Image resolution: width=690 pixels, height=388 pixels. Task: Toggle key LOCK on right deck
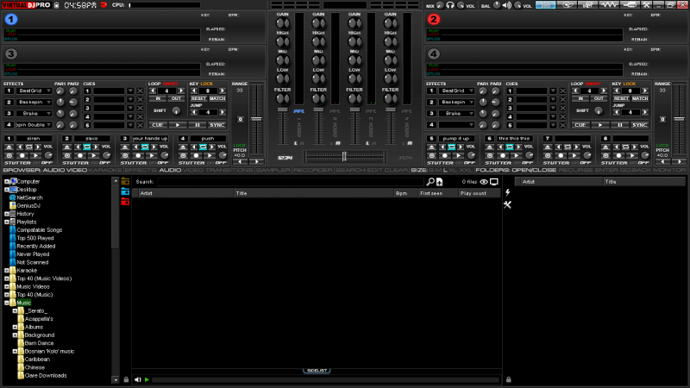click(x=630, y=84)
